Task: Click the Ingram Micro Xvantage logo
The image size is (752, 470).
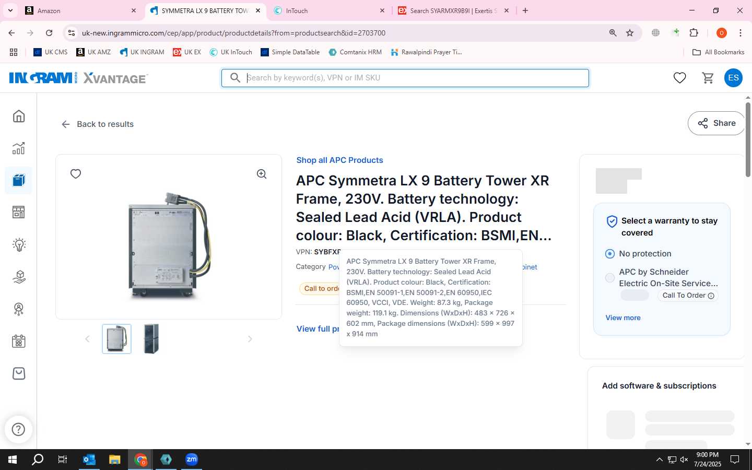Action: tap(78, 78)
